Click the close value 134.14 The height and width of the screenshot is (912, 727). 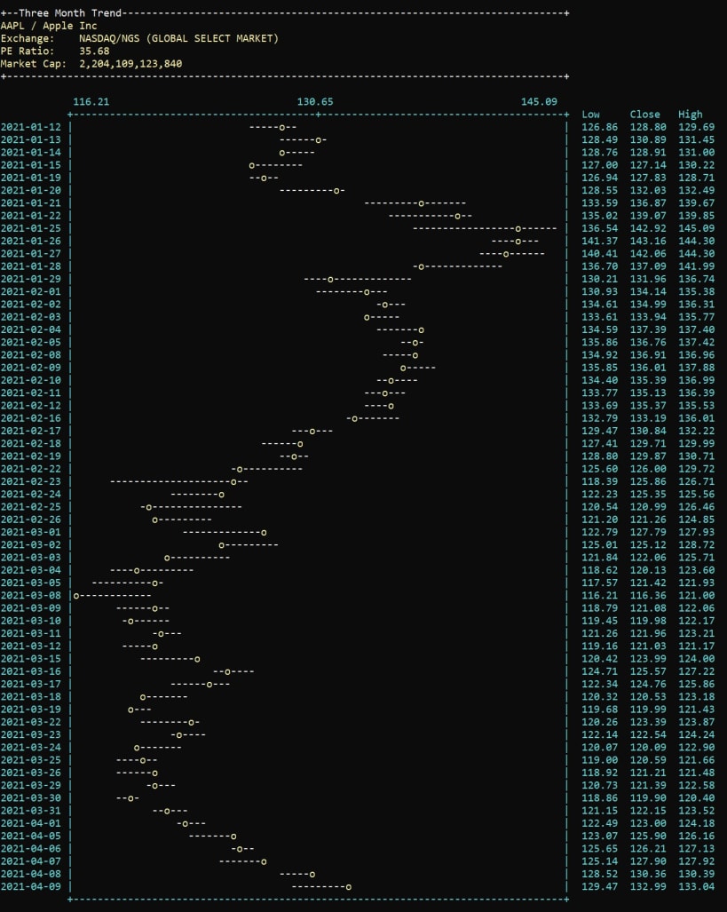pos(648,292)
